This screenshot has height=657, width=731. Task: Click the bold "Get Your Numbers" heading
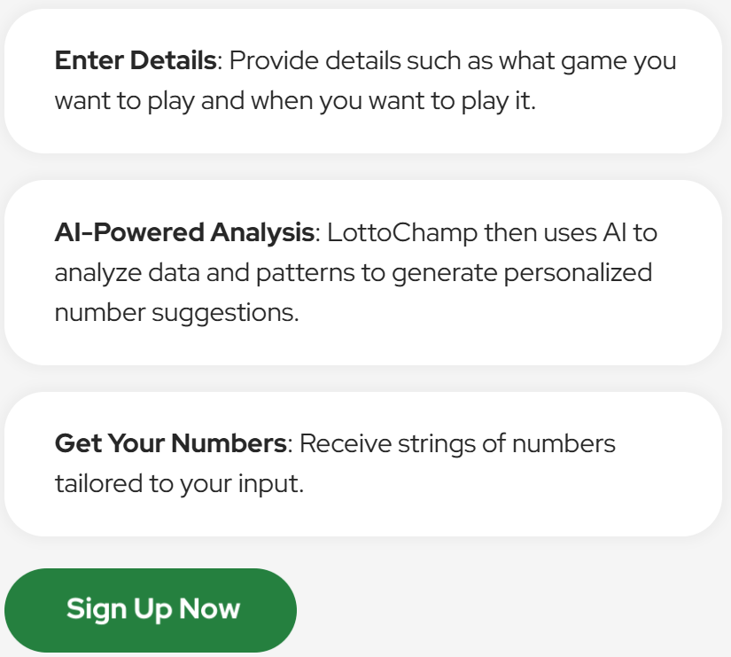click(170, 443)
